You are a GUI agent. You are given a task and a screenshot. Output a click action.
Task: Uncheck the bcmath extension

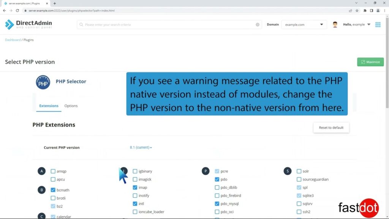click(x=53, y=190)
